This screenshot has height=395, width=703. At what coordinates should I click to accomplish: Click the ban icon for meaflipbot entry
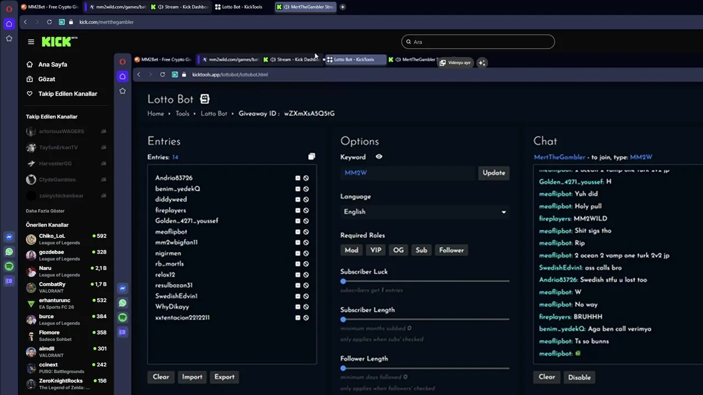(306, 232)
